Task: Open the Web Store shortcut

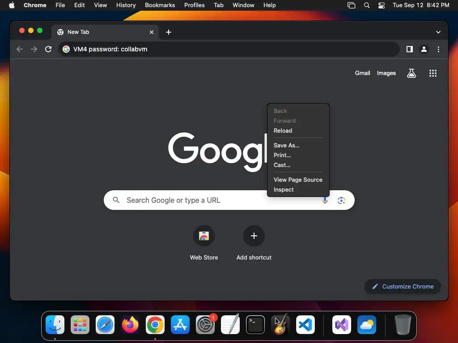Action: pyautogui.click(x=204, y=243)
